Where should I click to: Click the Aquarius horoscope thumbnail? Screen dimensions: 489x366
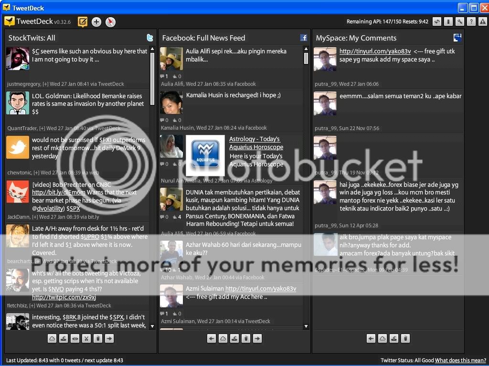(205, 155)
